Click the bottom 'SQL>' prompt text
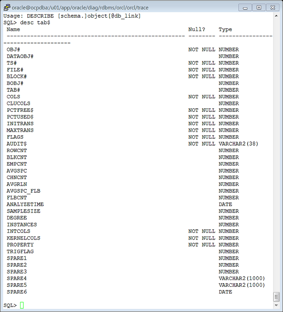This screenshot has width=283, height=312. point(10,305)
